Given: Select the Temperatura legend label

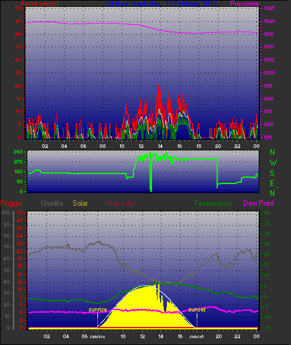Looking at the screenshot, I should (x=212, y=203).
